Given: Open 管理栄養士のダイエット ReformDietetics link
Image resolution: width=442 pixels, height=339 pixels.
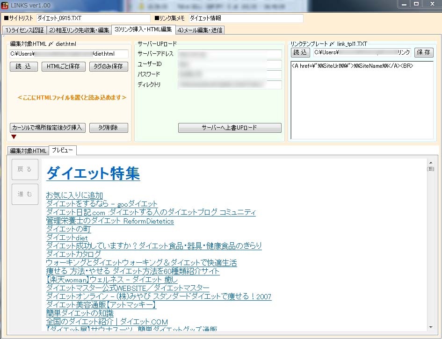Looking at the screenshot, I should pos(110,221).
